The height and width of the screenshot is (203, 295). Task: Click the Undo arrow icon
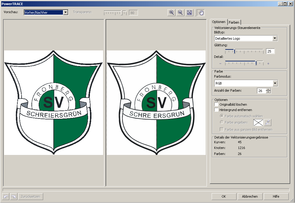(6, 196)
